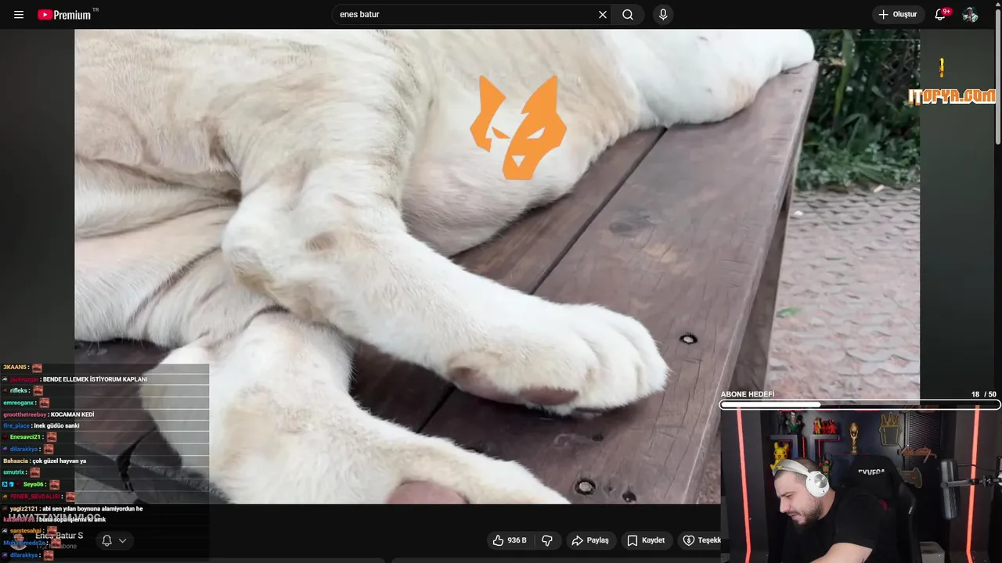The width and height of the screenshot is (1002, 563).
Task: Open the account avatar menu
Action: pyautogui.click(x=971, y=15)
